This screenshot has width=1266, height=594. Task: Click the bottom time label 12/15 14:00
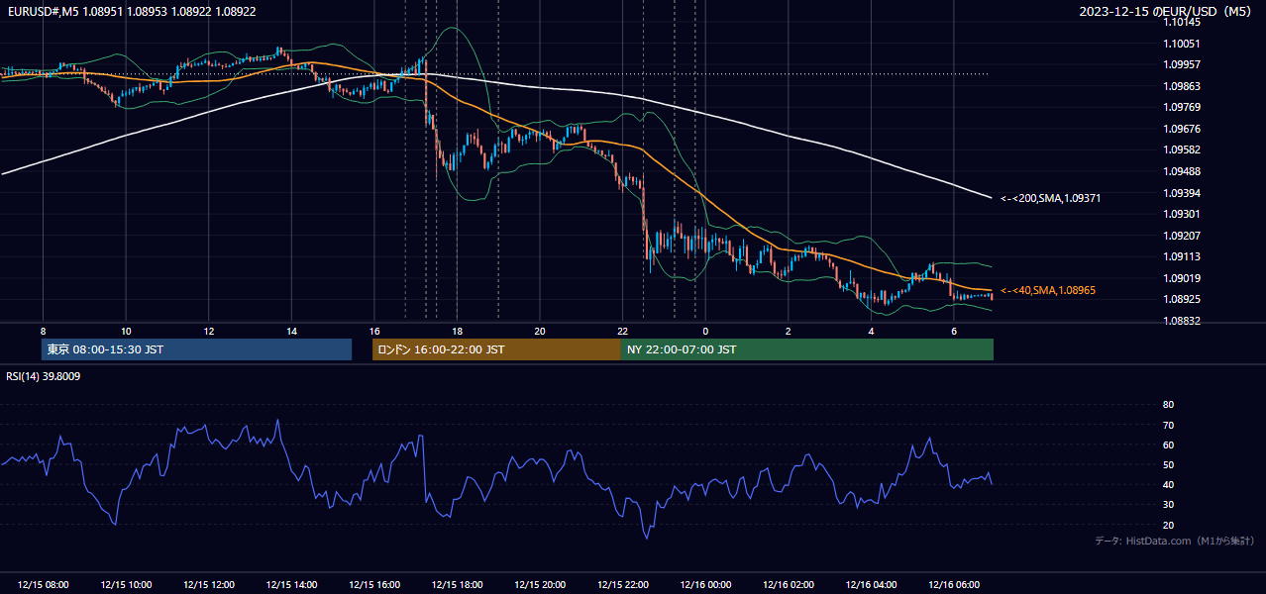291,585
